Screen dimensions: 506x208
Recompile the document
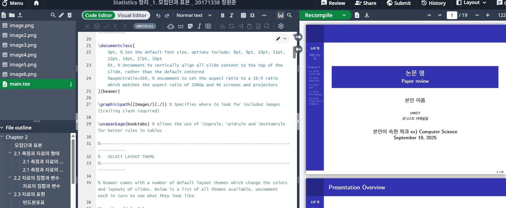pyautogui.click(x=319, y=15)
